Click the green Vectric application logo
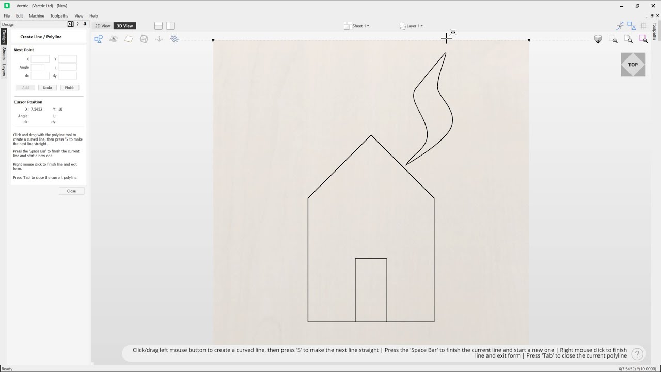This screenshot has height=372, width=661. [7, 6]
